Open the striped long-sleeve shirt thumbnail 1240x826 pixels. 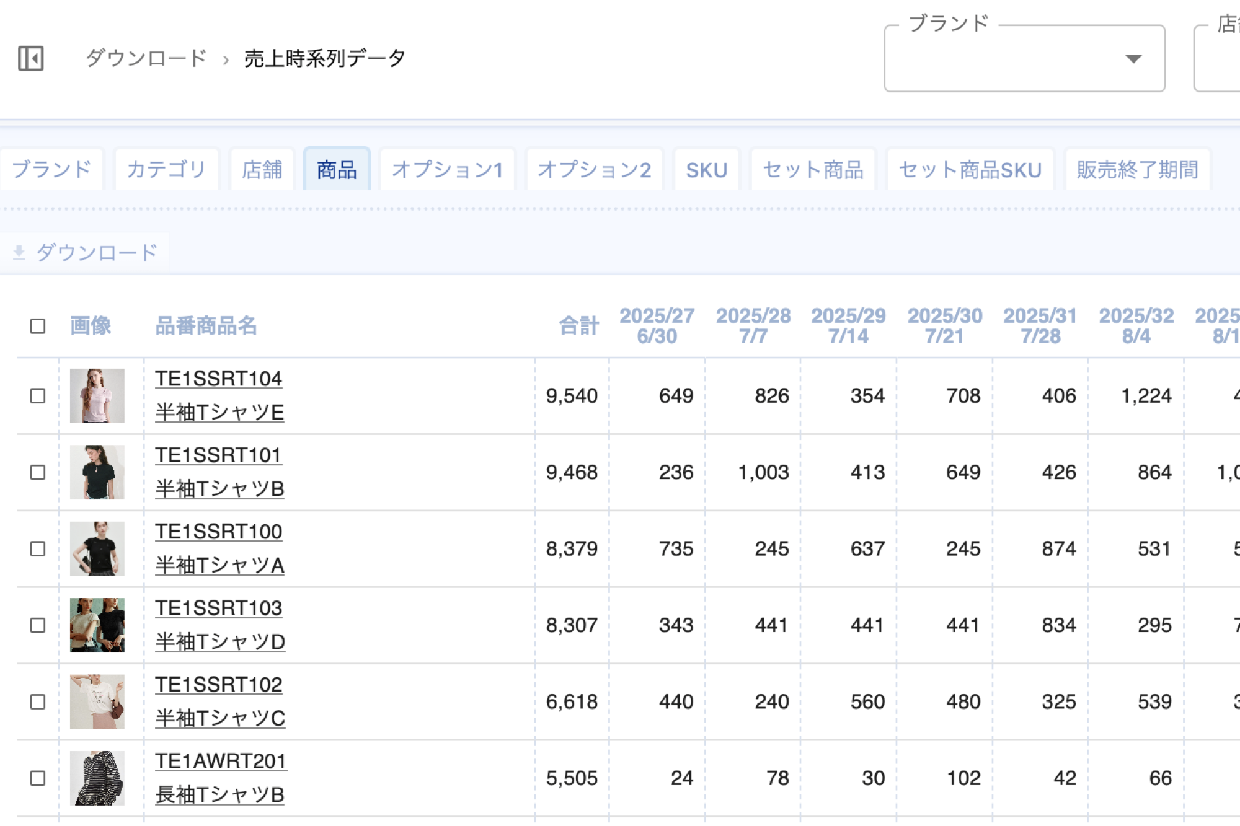point(97,778)
